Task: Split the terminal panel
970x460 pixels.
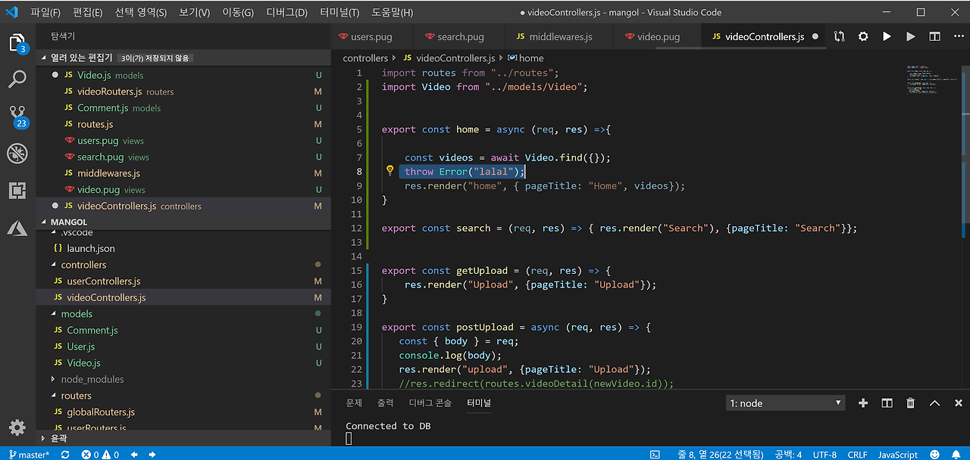Action: pyautogui.click(x=887, y=403)
